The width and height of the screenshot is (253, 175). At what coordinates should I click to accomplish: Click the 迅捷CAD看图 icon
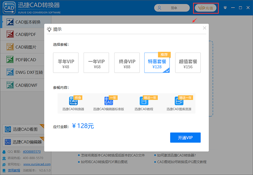pos(8,129)
